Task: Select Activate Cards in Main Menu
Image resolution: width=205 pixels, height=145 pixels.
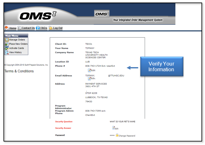Action: click(17, 48)
